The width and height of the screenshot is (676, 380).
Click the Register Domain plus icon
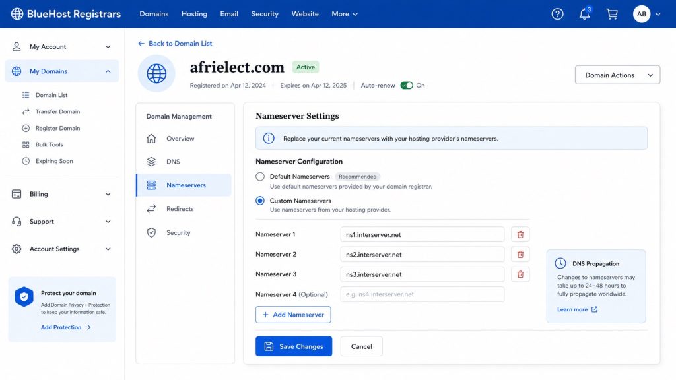[x=26, y=128]
